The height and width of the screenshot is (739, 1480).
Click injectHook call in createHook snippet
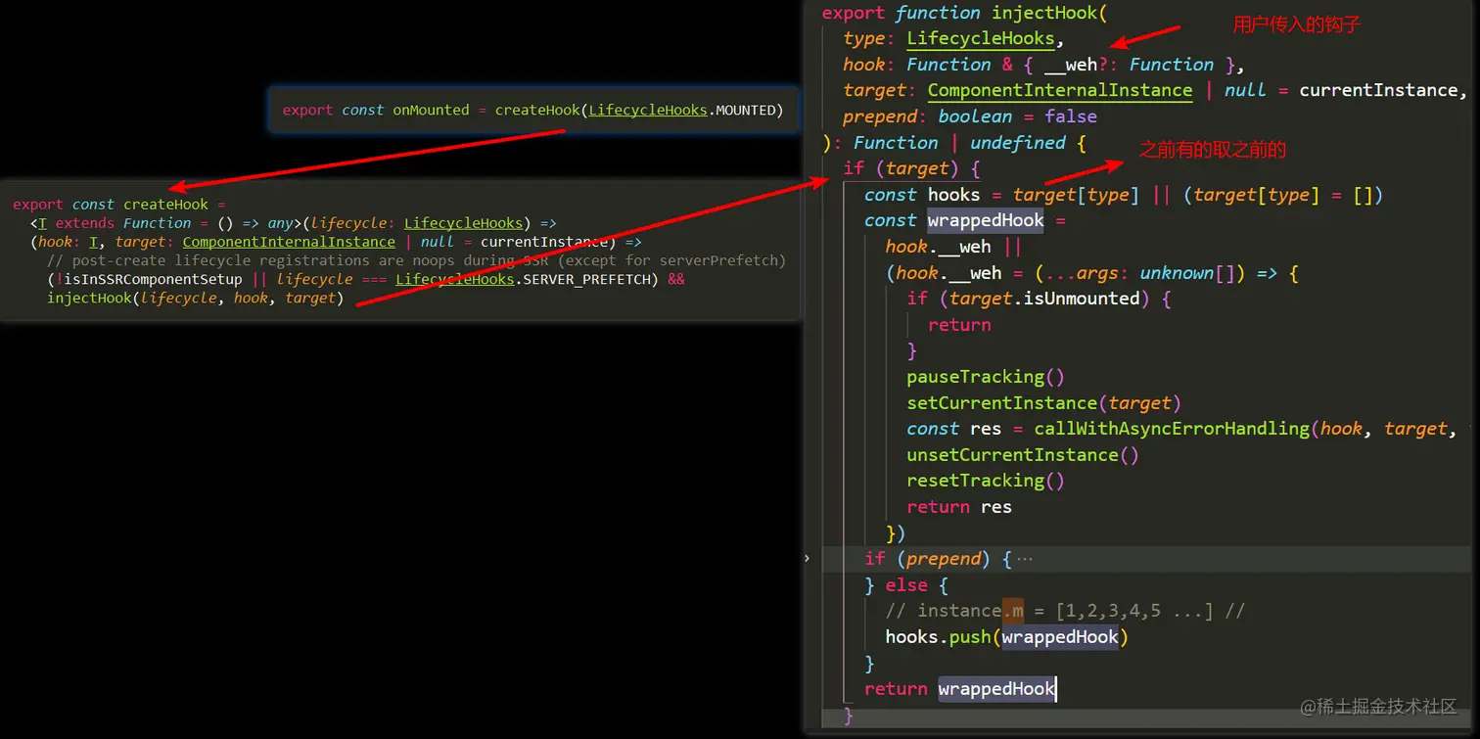point(89,298)
